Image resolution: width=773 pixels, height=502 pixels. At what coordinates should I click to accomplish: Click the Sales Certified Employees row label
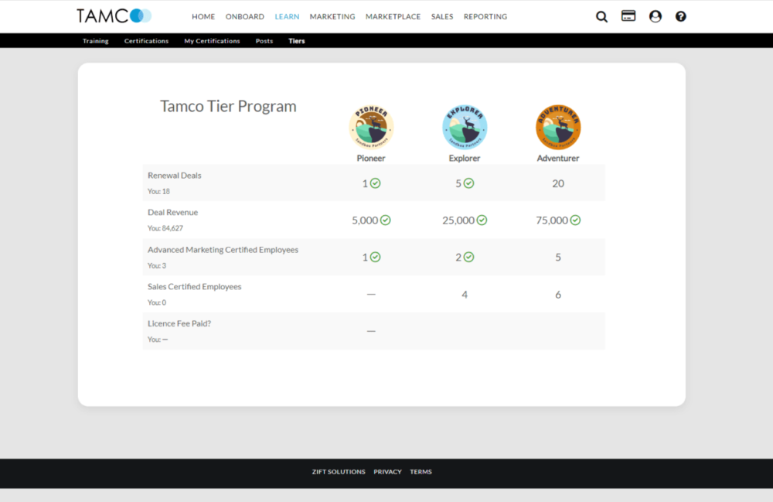[x=195, y=287]
